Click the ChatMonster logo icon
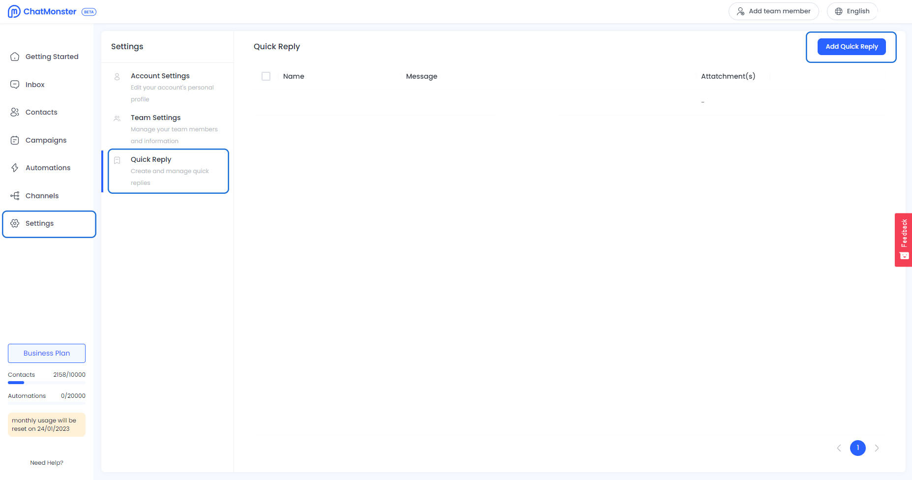The image size is (912, 480). click(x=14, y=11)
